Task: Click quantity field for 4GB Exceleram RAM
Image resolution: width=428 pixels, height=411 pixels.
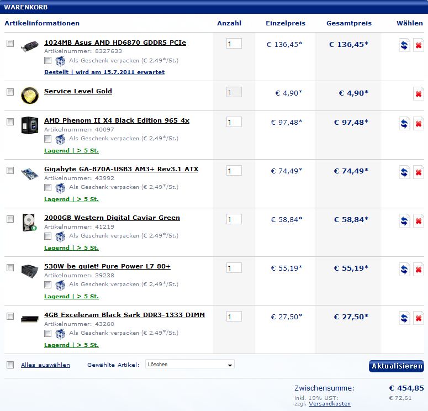Action: pyautogui.click(x=234, y=317)
